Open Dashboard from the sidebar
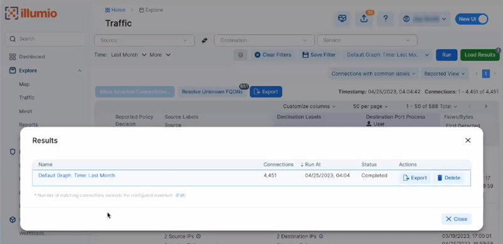This screenshot has width=503, height=244. [x=32, y=56]
